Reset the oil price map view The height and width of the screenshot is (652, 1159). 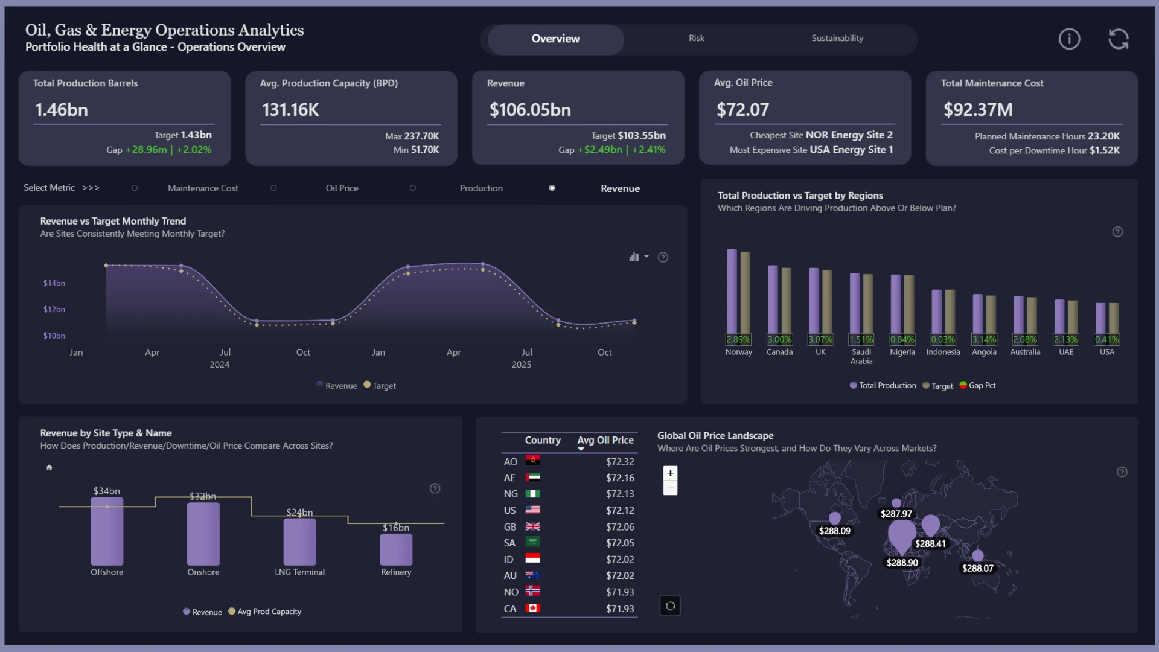[670, 606]
